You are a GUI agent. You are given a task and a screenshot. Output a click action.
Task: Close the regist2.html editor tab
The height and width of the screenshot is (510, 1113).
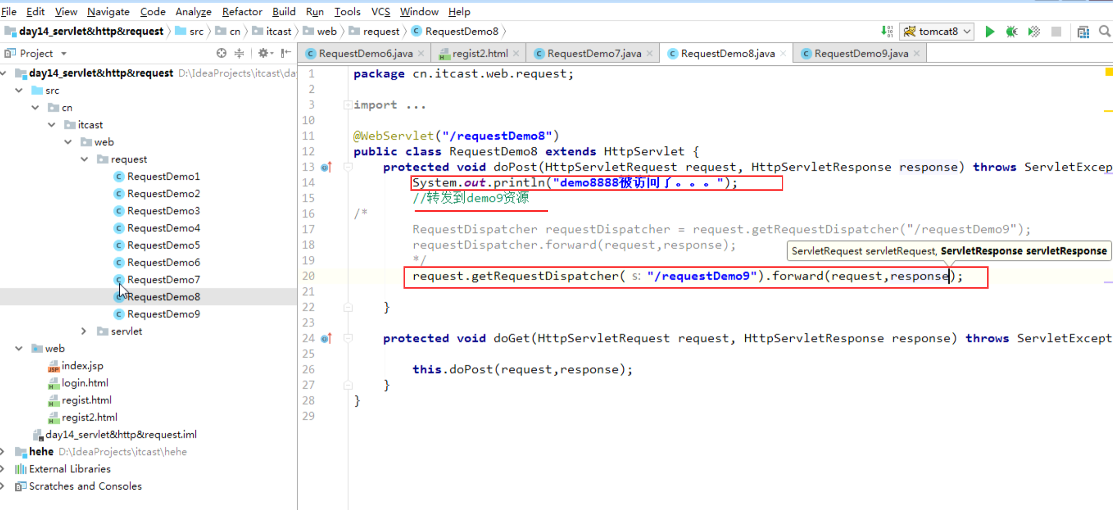pyautogui.click(x=516, y=54)
